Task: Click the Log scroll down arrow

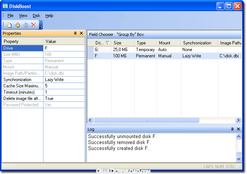Action: tap(239, 159)
